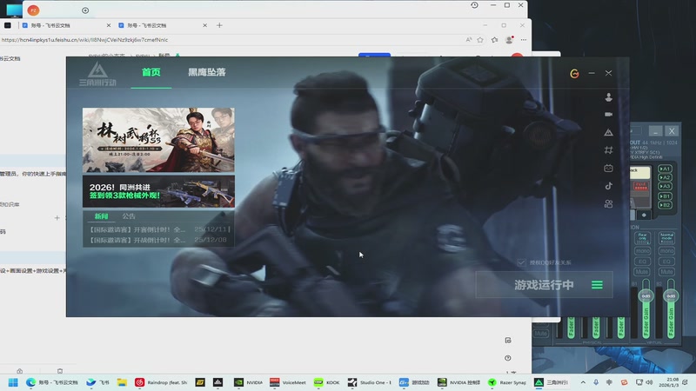
Task: Switch to the 黑鹰坠落 tab in launcher
Action: coord(207,72)
